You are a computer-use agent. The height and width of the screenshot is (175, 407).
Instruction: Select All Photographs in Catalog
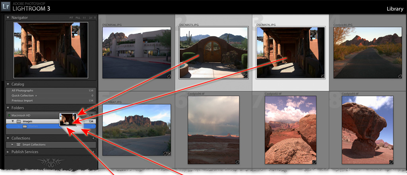[x=51, y=90]
